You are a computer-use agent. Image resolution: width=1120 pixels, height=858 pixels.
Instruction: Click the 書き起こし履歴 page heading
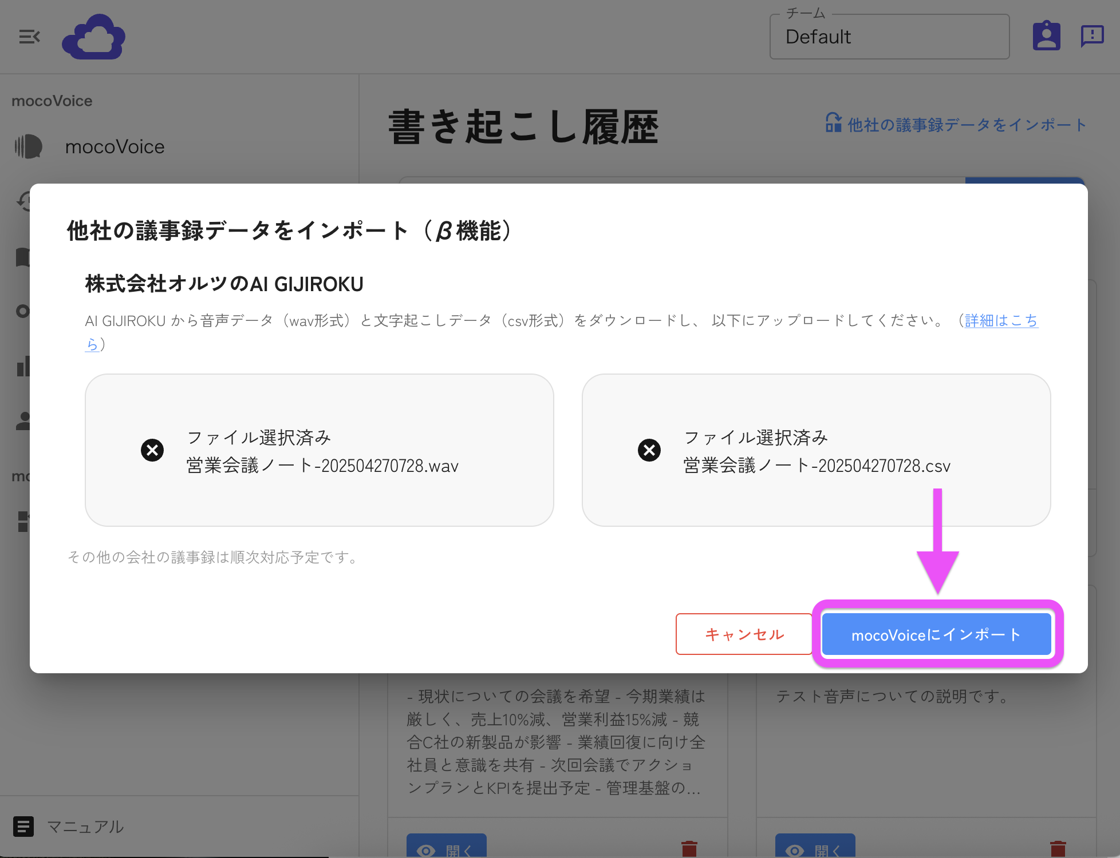click(523, 126)
